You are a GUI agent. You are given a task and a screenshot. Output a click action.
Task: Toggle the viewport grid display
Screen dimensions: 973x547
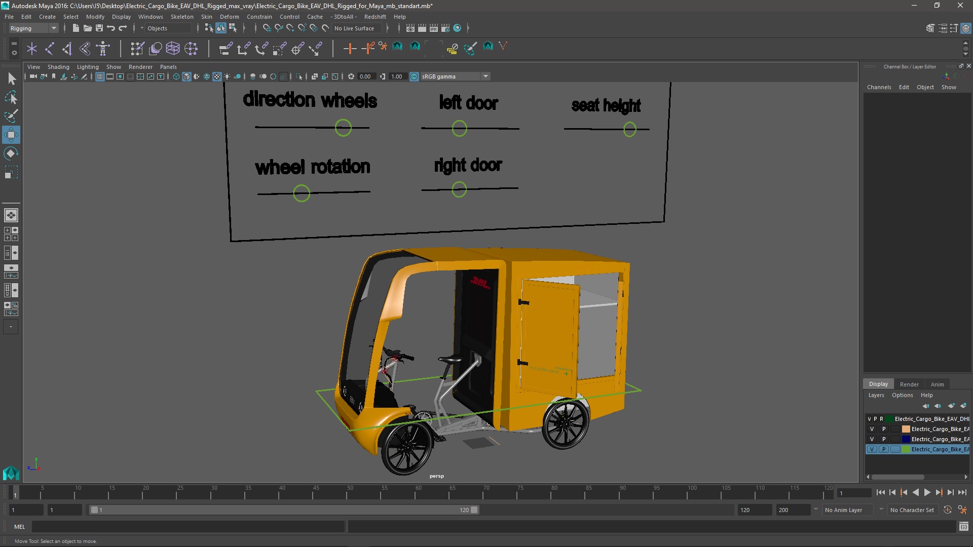tap(100, 76)
